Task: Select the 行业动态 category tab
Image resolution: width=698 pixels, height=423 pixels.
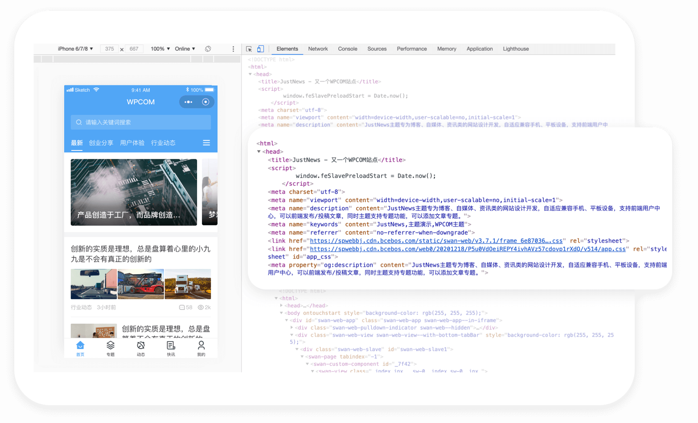Action: coord(163,143)
